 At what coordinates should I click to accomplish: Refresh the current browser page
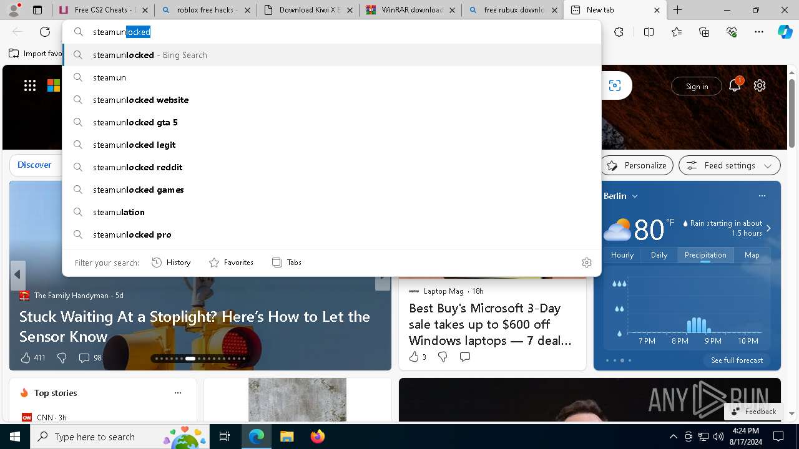tap(45, 32)
